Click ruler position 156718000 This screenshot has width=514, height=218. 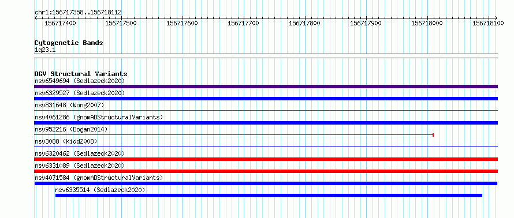427,23
